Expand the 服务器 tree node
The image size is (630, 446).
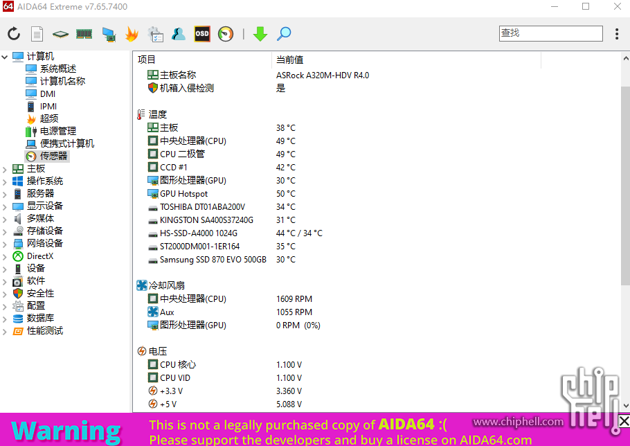click(5, 194)
